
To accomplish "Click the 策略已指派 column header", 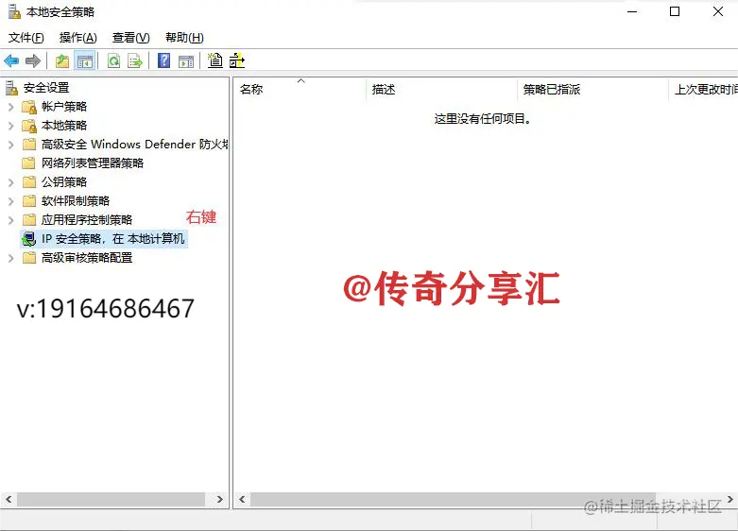I will (592, 89).
